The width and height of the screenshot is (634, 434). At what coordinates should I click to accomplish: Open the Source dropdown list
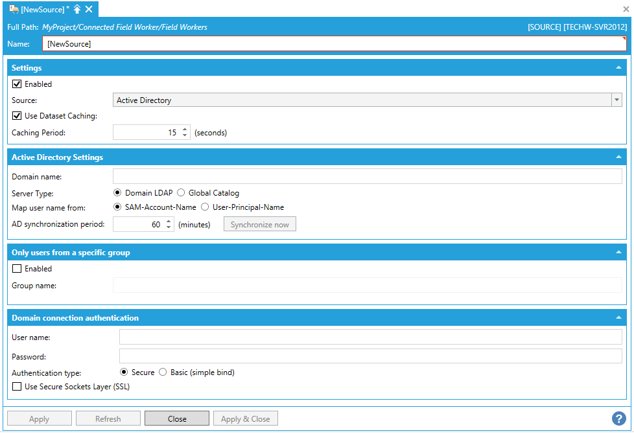click(616, 100)
